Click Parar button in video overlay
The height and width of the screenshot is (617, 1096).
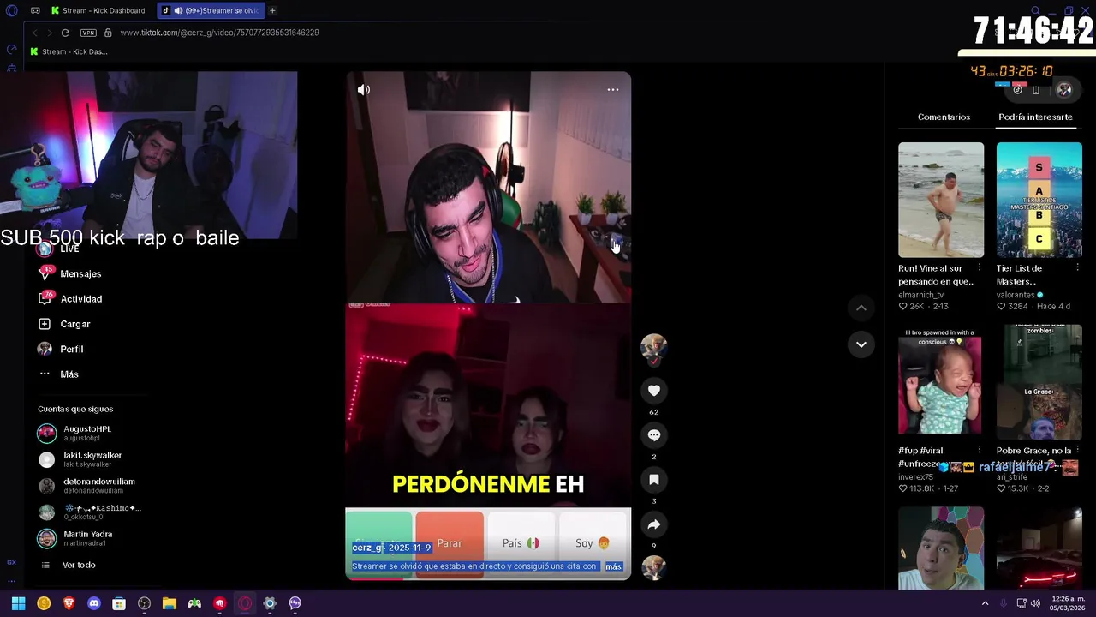[x=450, y=543]
